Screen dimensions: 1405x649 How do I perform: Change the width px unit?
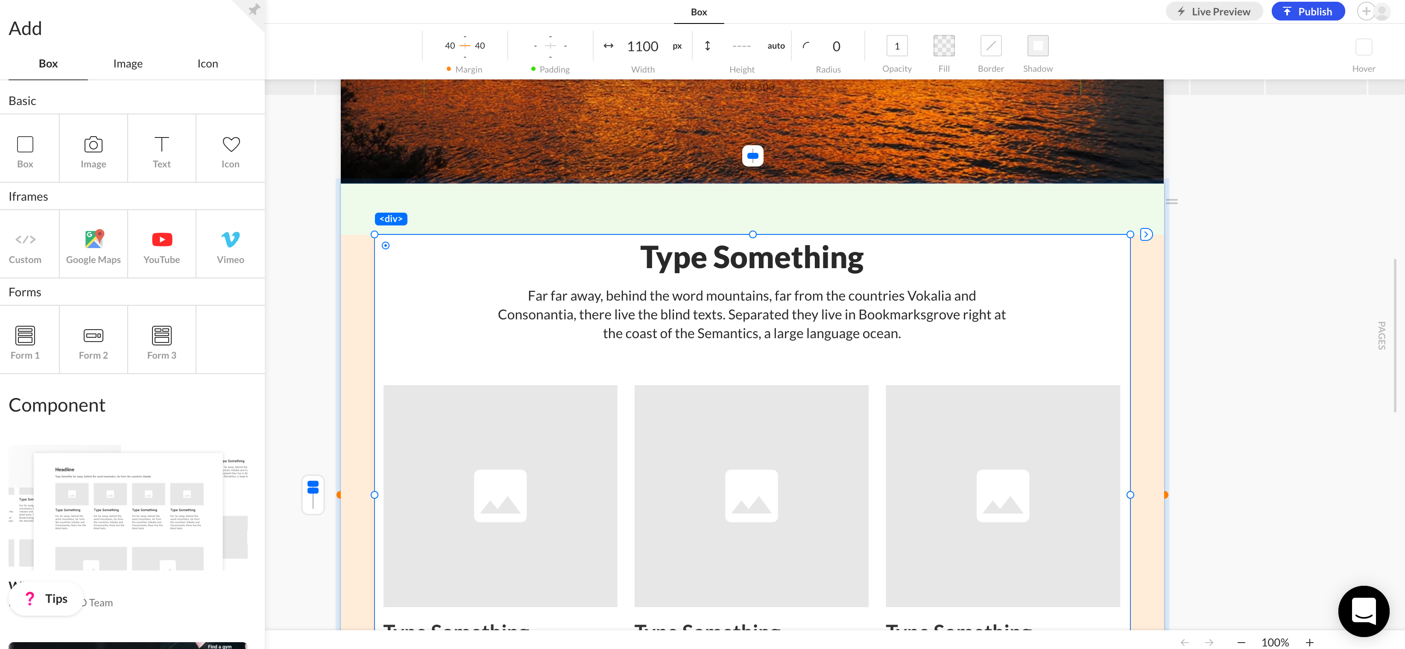pyautogui.click(x=677, y=47)
